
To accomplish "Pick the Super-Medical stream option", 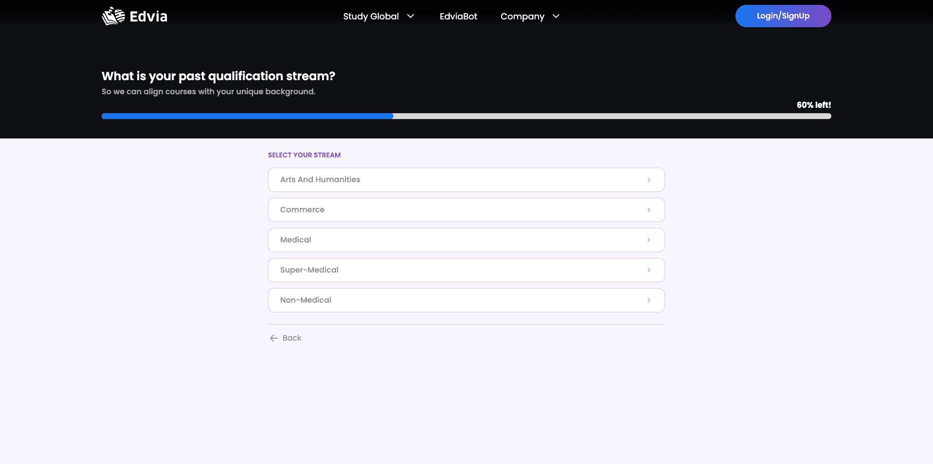I will [x=466, y=270].
